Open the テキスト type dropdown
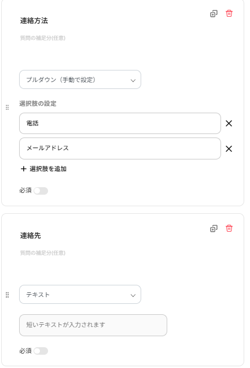Viewport: 250px width, 368px height. 80,295
